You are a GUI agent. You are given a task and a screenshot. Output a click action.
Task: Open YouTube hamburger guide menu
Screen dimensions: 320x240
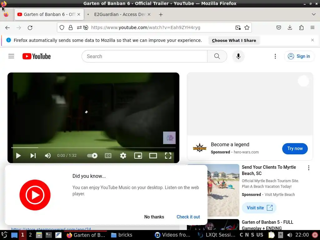coord(11,56)
